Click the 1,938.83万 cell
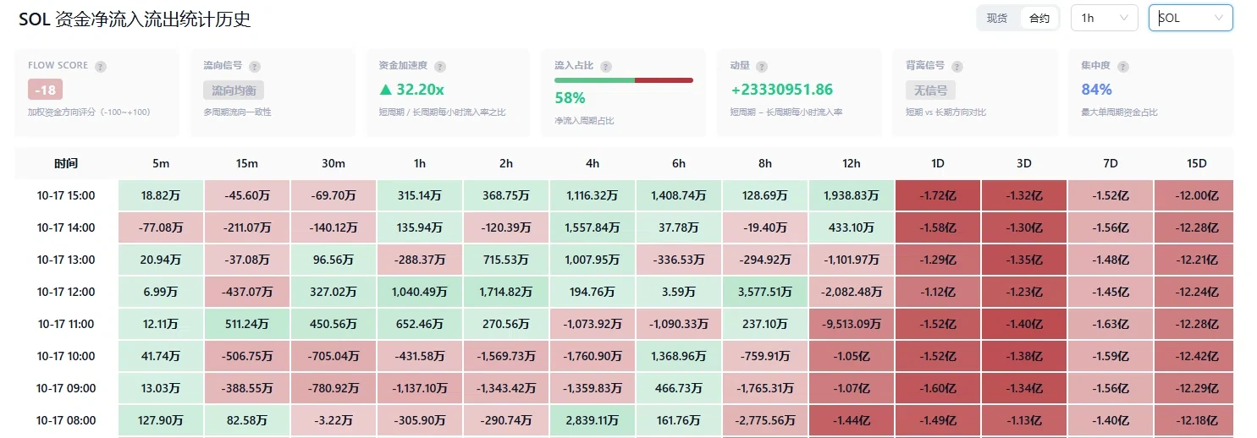 click(x=852, y=195)
